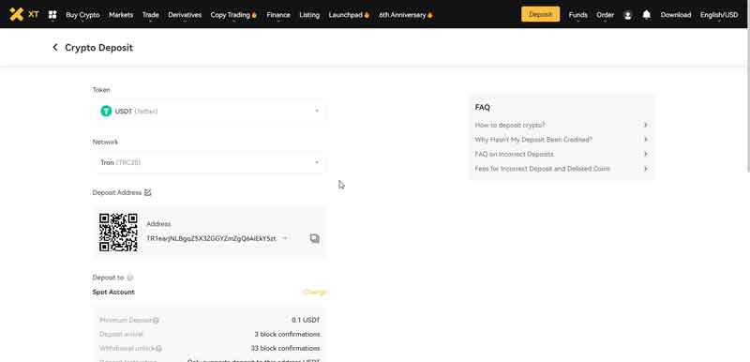750x362 pixels.
Task: Open the Launchpad menu
Action: tap(349, 15)
